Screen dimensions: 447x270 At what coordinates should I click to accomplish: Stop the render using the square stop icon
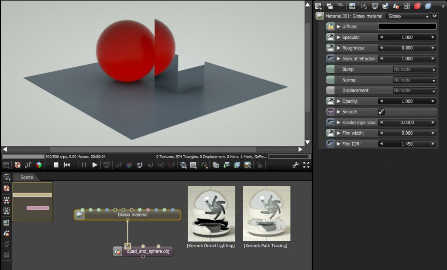(56, 165)
